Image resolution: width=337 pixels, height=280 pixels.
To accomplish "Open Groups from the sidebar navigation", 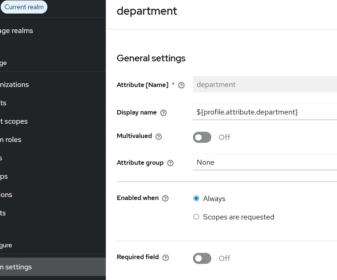I will 4,176.
